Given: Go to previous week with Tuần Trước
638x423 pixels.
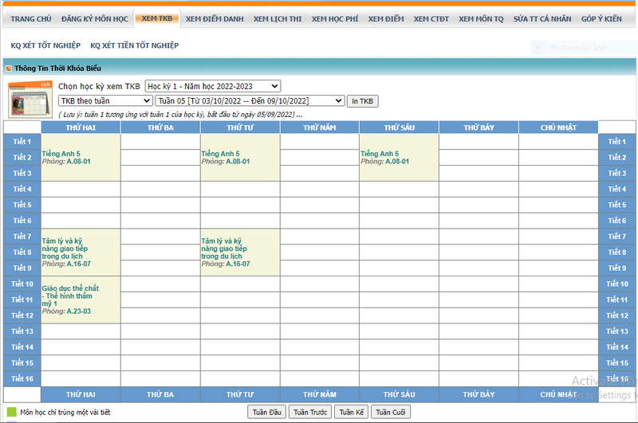Looking at the screenshot, I should (x=310, y=412).
